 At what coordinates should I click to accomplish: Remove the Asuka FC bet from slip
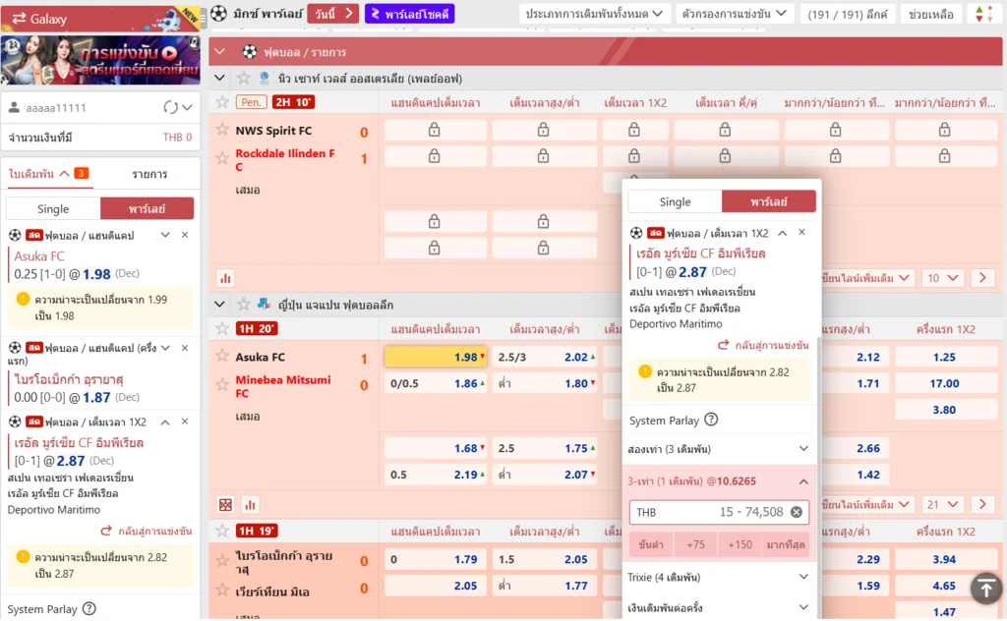[185, 235]
